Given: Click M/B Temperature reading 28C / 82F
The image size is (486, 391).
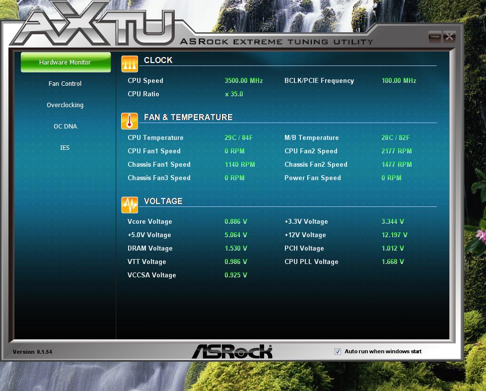Looking at the screenshot, I should tap(396, 137).
